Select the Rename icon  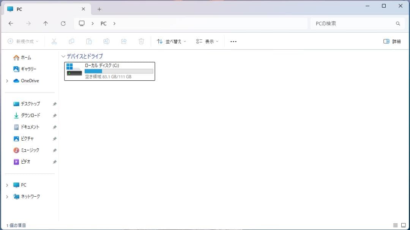[107, 41]
